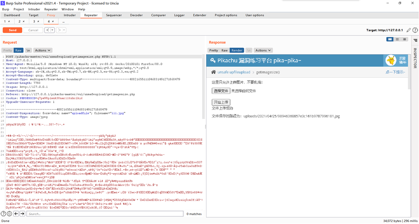The image size is (419, 224).
Task: Switch to the Sequencer tab
Action: pyautogui.click(x=114, y=15)
